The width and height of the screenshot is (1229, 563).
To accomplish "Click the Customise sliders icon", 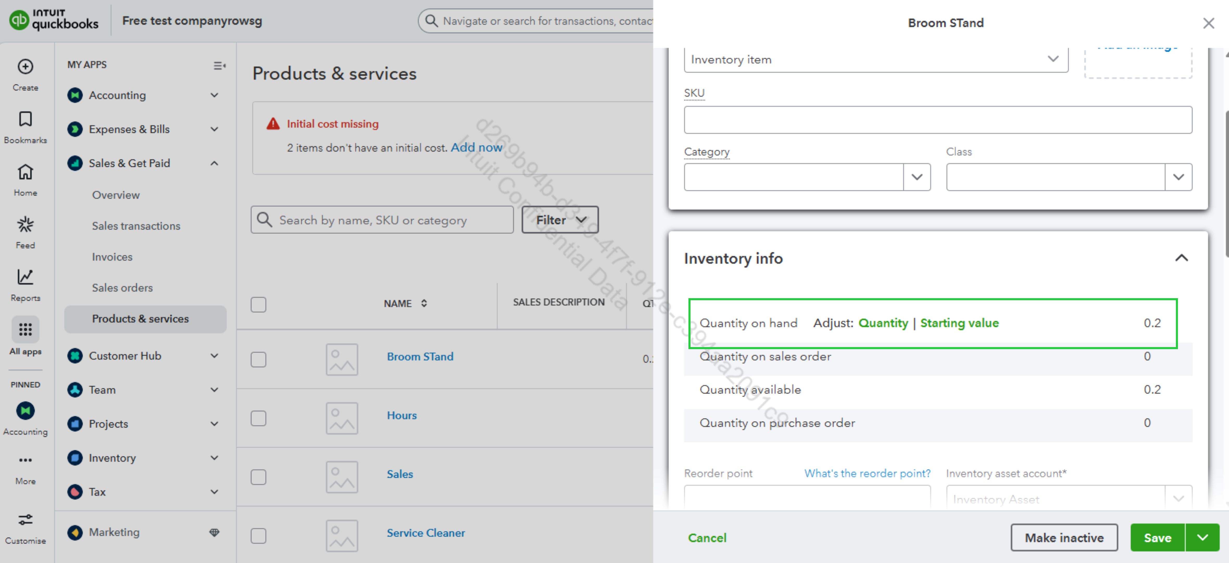I will (x=25, y=520).
